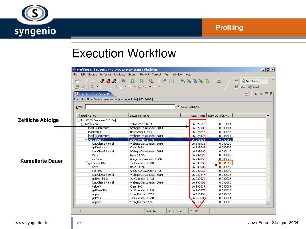Open the method statistics table icon
The width and height of the screenshot is (306, 229).
[195, 81]
